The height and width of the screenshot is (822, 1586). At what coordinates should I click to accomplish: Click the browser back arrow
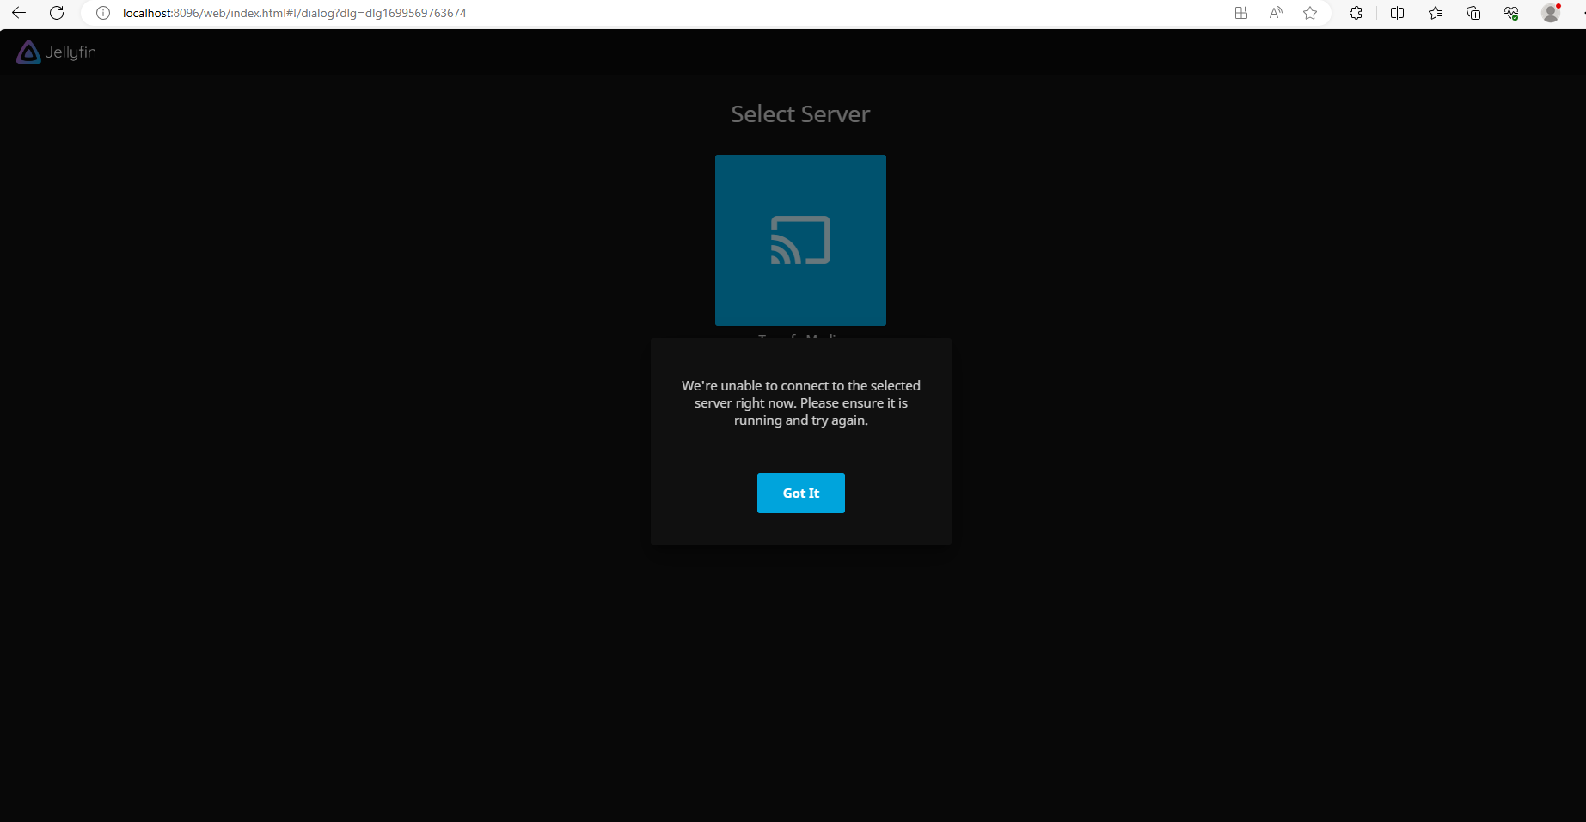[19, 13]
